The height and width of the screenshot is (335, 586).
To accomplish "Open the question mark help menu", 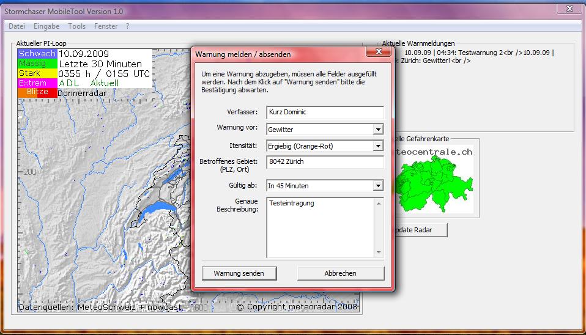I will (127, 26).
